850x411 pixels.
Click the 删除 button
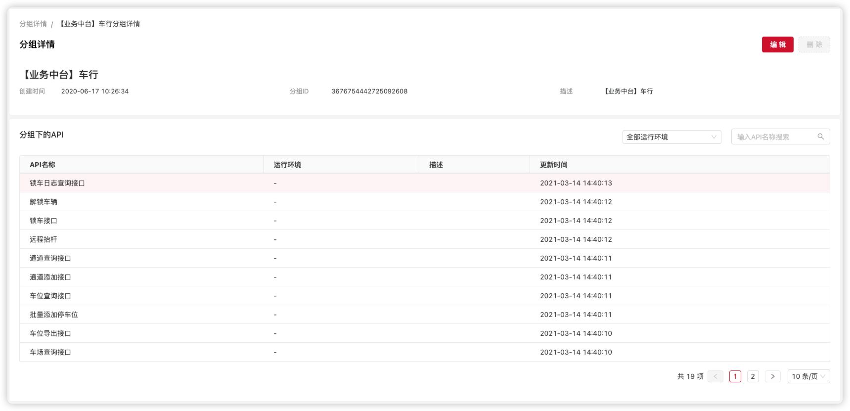814,45
